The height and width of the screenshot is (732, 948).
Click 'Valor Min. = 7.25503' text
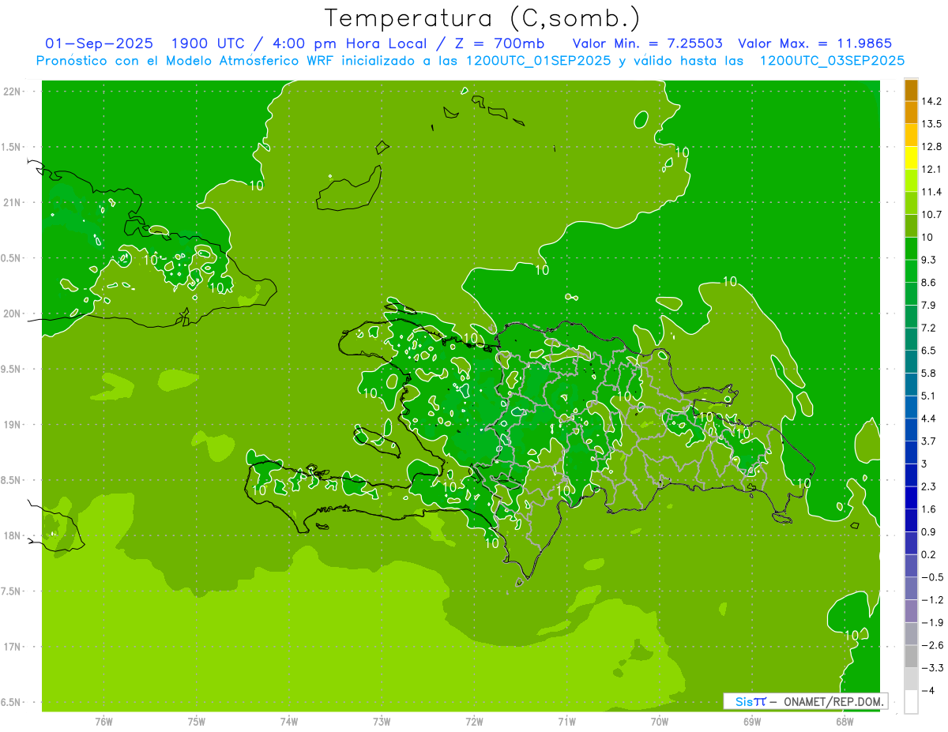[x=647, y=43]
